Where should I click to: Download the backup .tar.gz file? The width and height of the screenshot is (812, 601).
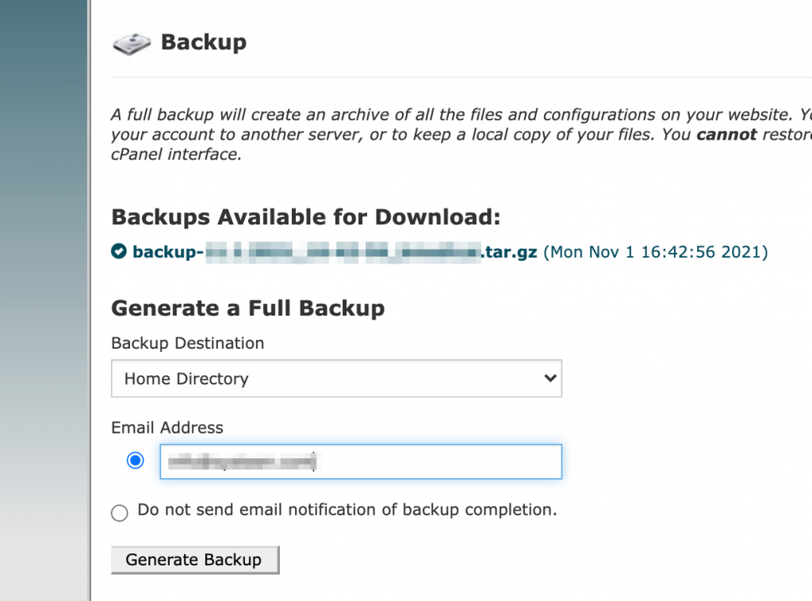(x=335, y=252)
